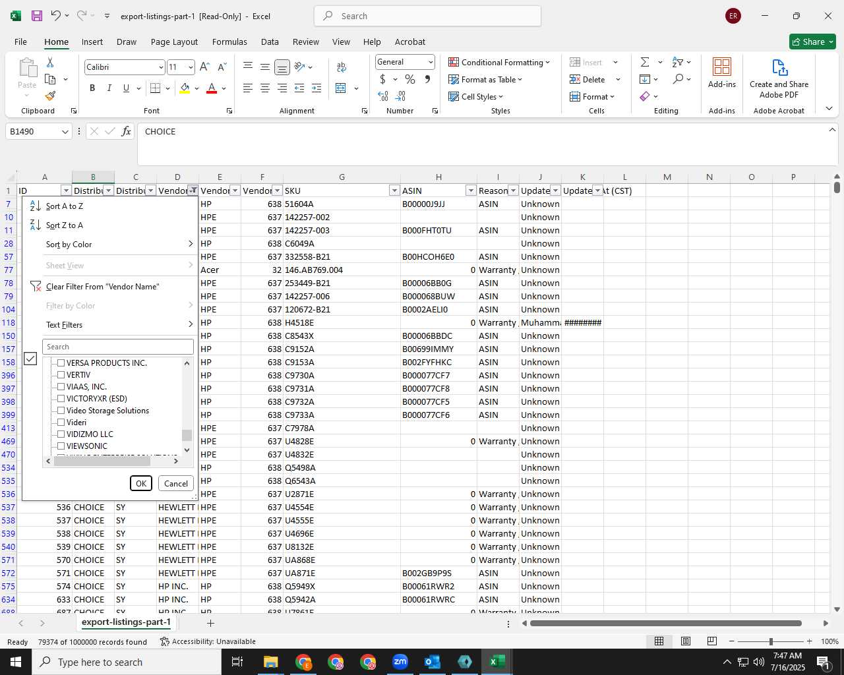Click the Save icon in the title bar
The image size is (844, 675).
[x=37, y=16]
